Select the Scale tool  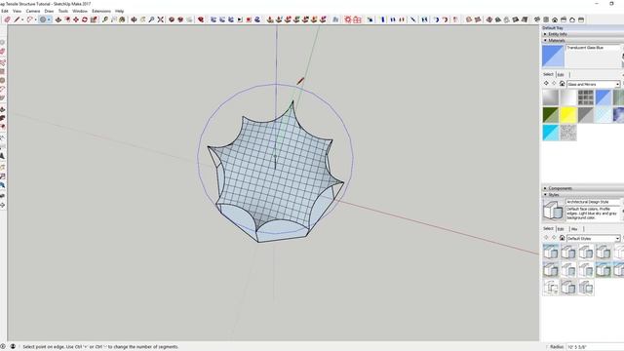pos(94,19)
